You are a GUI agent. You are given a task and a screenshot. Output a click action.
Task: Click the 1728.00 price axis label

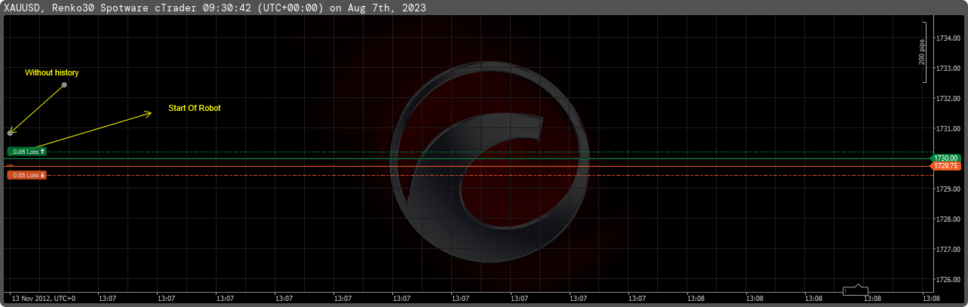tap(947, 219)
